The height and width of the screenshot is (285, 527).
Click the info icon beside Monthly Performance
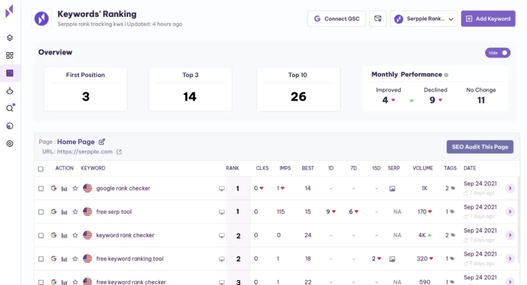pyautogui.click(x=446, y=75)
